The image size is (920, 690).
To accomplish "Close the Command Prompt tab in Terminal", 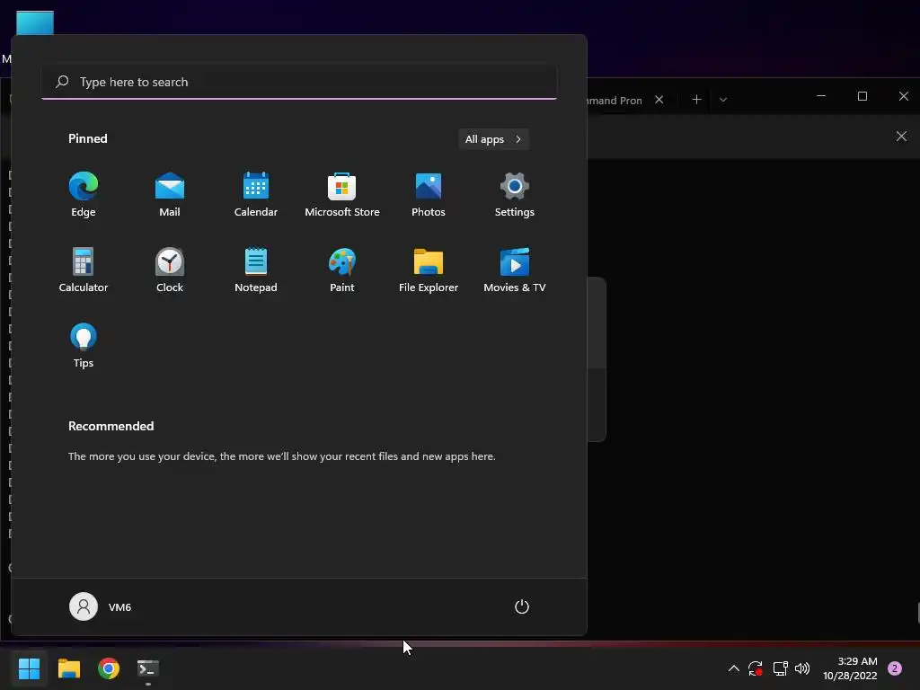I will (x=659, y=100).
